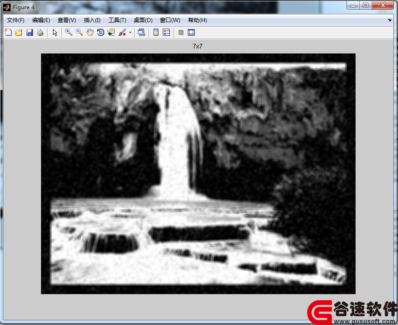398x325 pixels.
Task: Open the 编辑(E) menu
Action: tap(41, 20)
